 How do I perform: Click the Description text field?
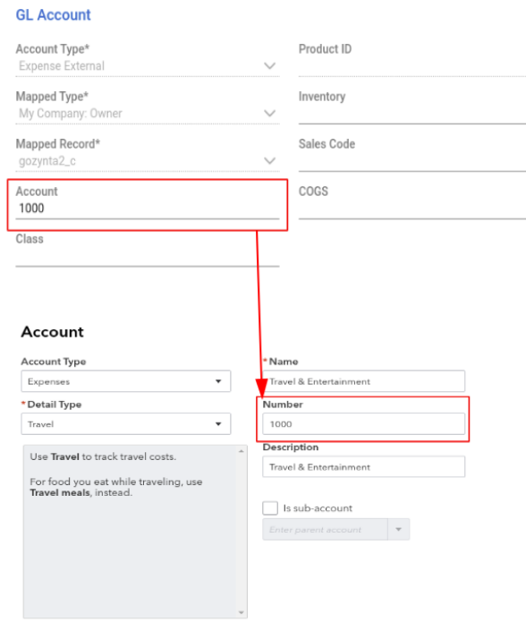[x=363, y=467]
